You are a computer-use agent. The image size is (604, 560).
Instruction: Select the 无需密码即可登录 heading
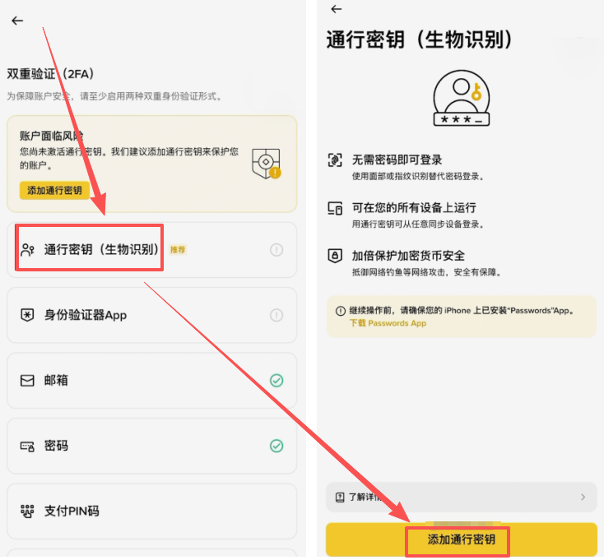[397, 160]
